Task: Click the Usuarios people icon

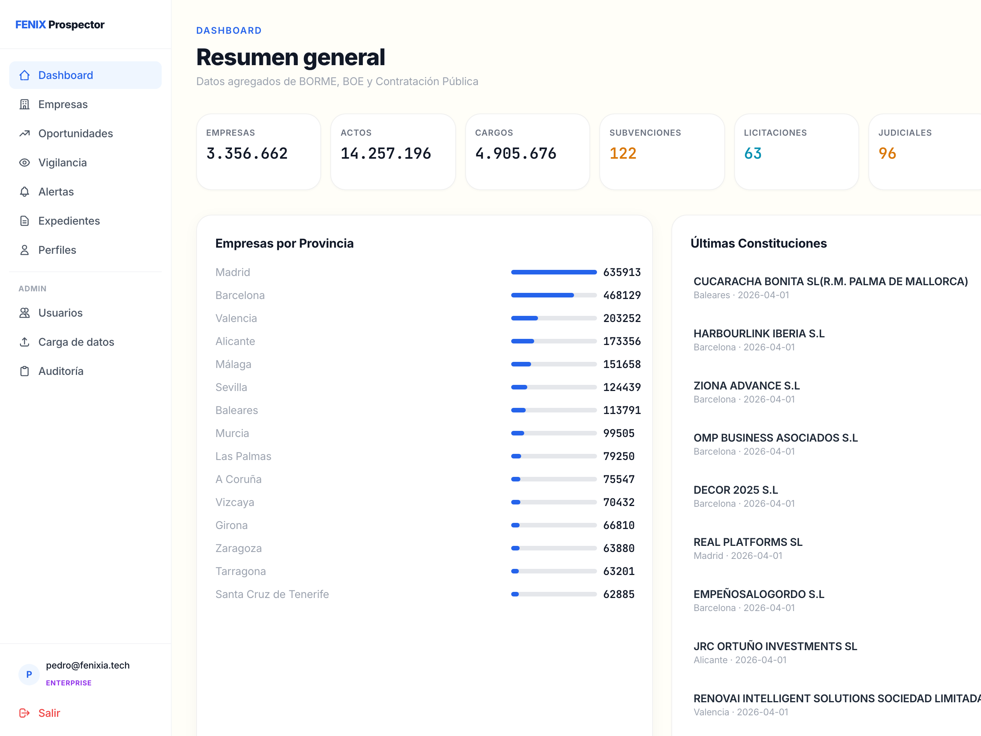Action: [x=25, y=313]
